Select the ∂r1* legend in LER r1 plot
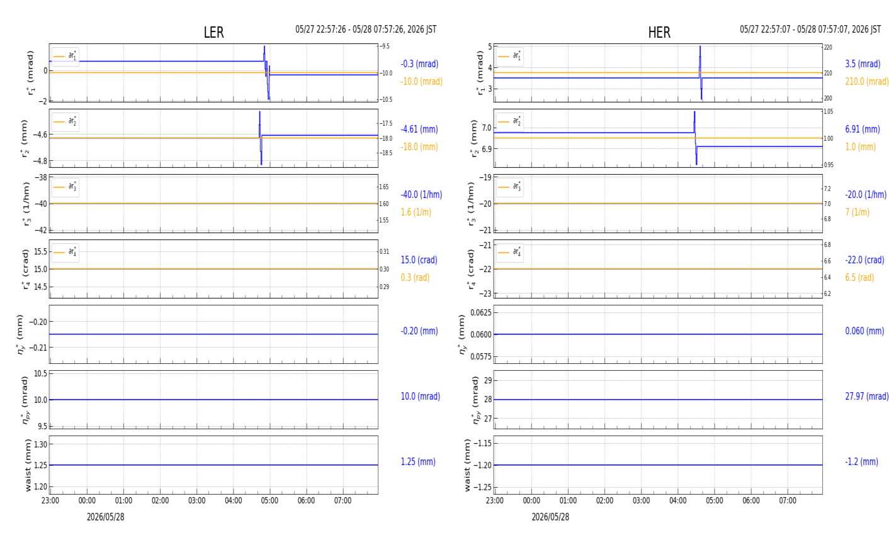Viewport: 889px width, 543px height. 65,57
